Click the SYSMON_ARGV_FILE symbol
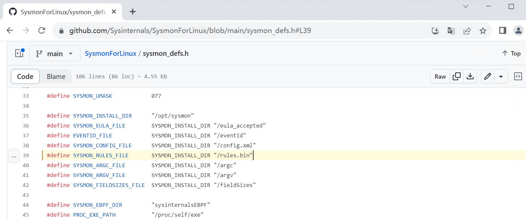526x220 pixels. pos(99,175)
